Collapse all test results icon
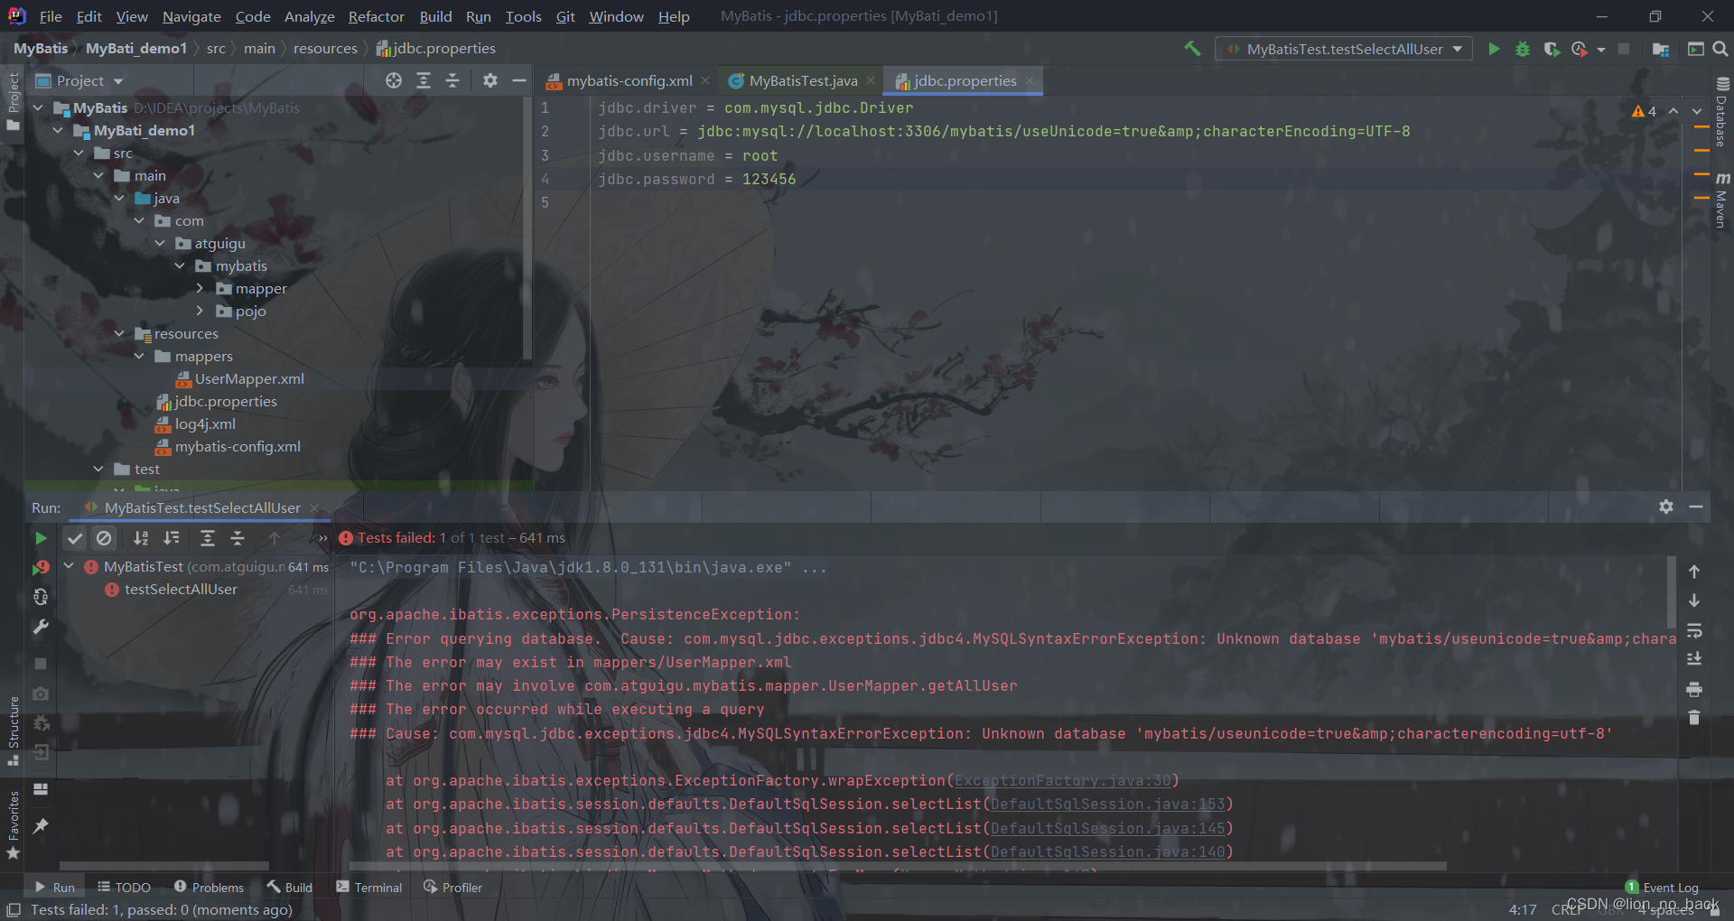The image size is (1734, 921). [238, 538]
